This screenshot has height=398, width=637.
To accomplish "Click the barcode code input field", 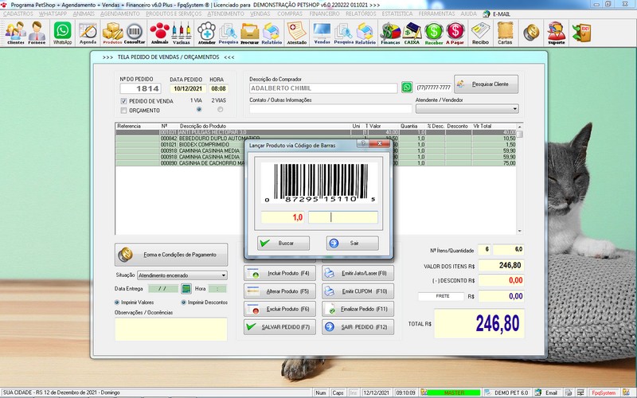I will (343, 217).
